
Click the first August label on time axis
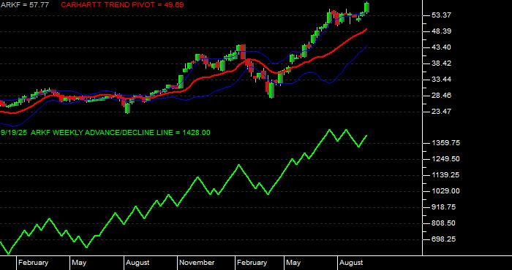[138, 263]
